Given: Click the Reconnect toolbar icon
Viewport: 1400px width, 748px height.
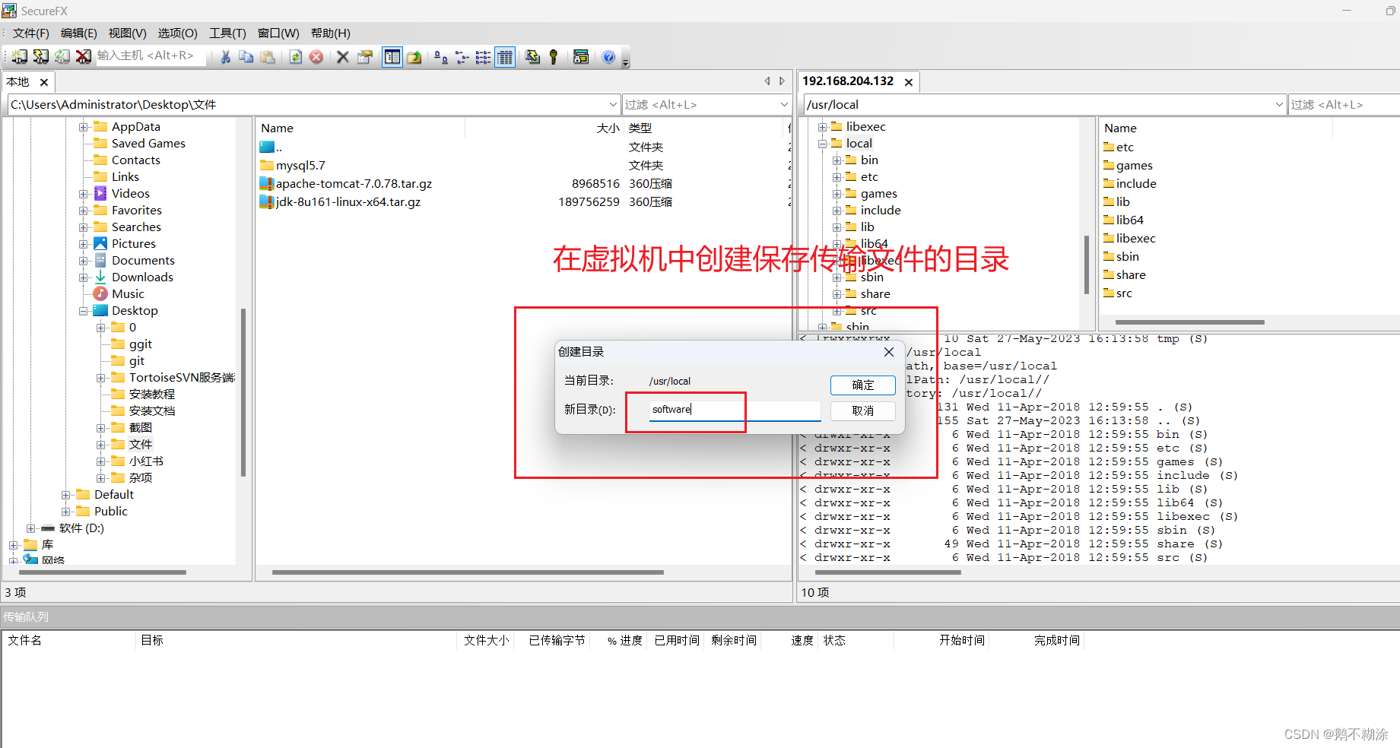Looking at the screenshot, I should pos(62,57).
